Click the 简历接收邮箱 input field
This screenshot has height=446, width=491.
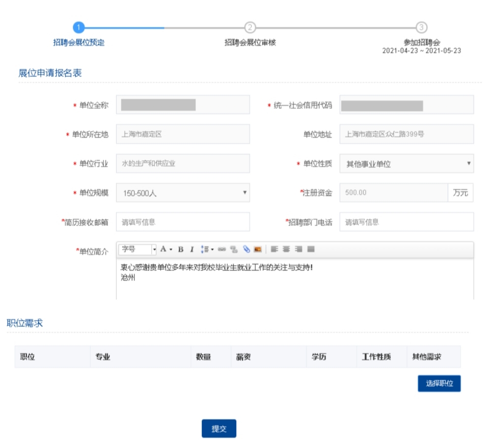(x=183, y=222)
